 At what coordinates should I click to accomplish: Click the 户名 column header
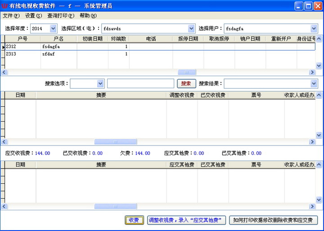tap(58, 39)
